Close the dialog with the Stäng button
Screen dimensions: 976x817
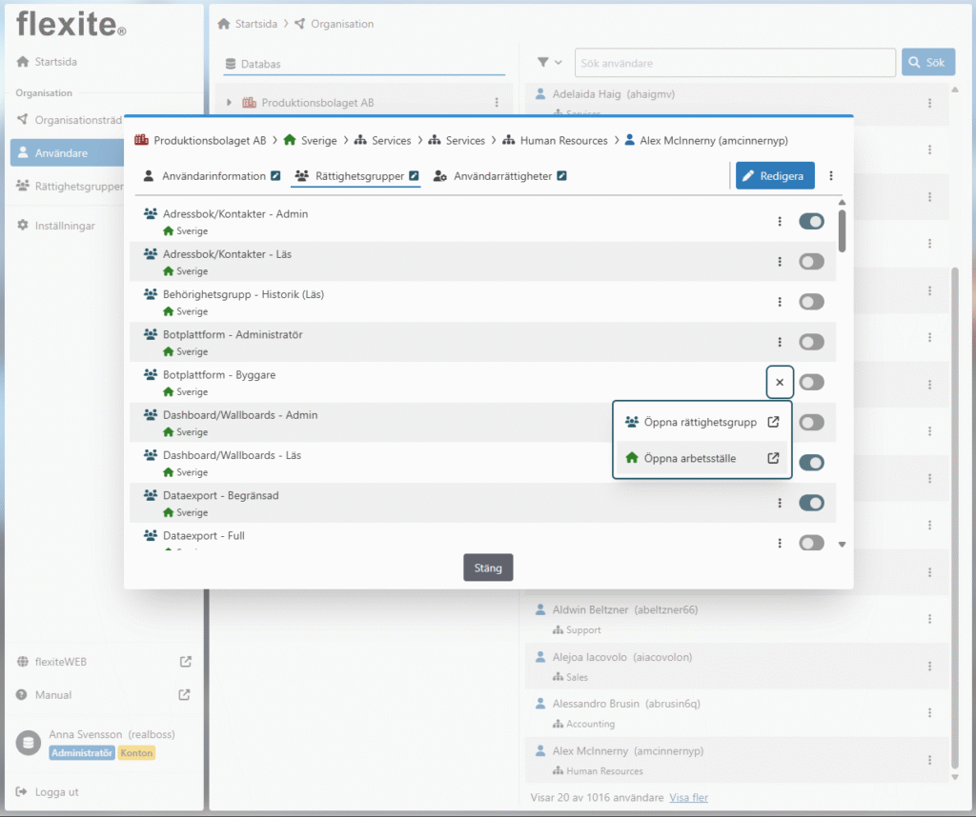coord(488,568)
